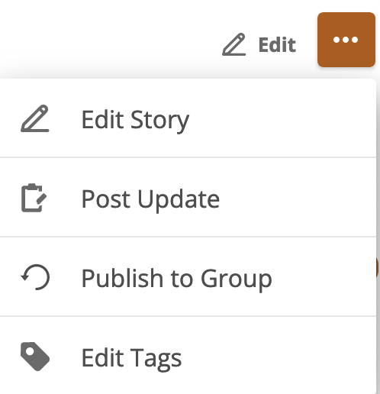Screen dimensions: 380x394
Task: Click the circular arrow icon for Publish to Group
Action: (35, 277)
